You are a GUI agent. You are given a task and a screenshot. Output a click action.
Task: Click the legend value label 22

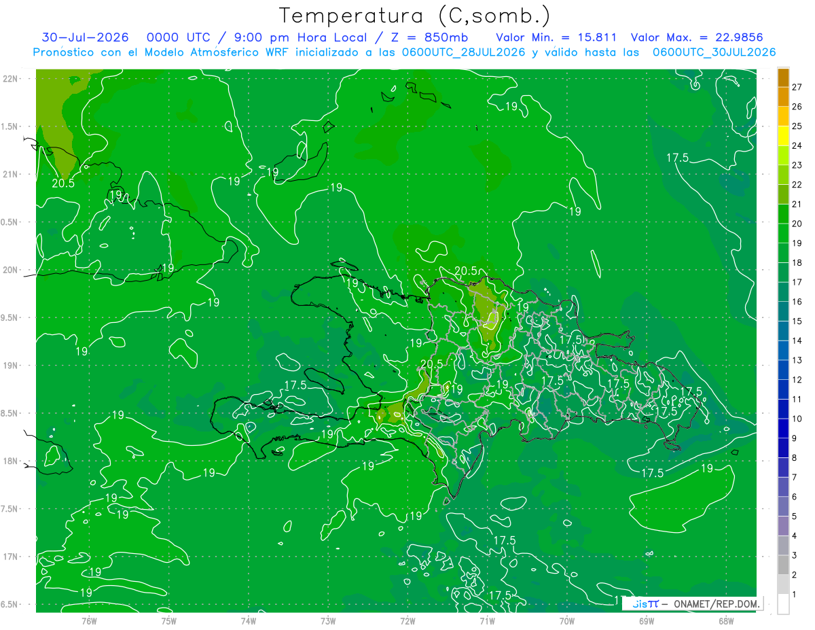(x=797, y=184)
